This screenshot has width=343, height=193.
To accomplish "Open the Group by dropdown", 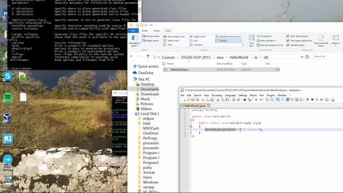I will (x=264, y=36).
